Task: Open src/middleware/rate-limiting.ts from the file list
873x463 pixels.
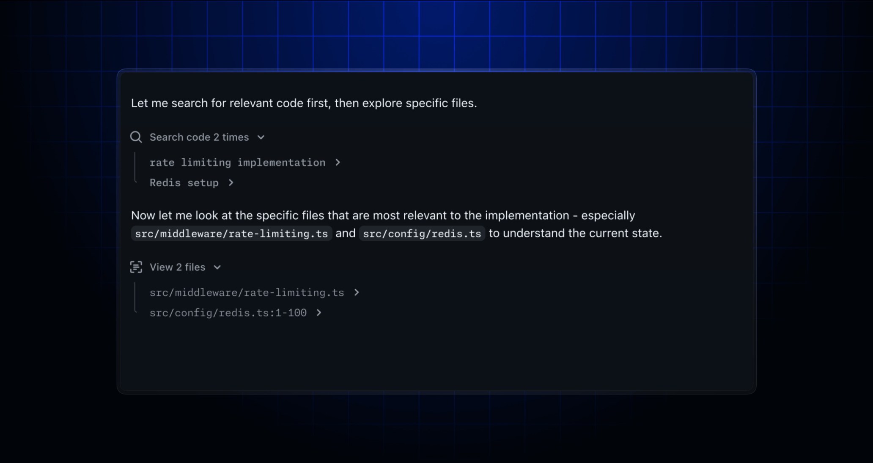Action: 247,292
